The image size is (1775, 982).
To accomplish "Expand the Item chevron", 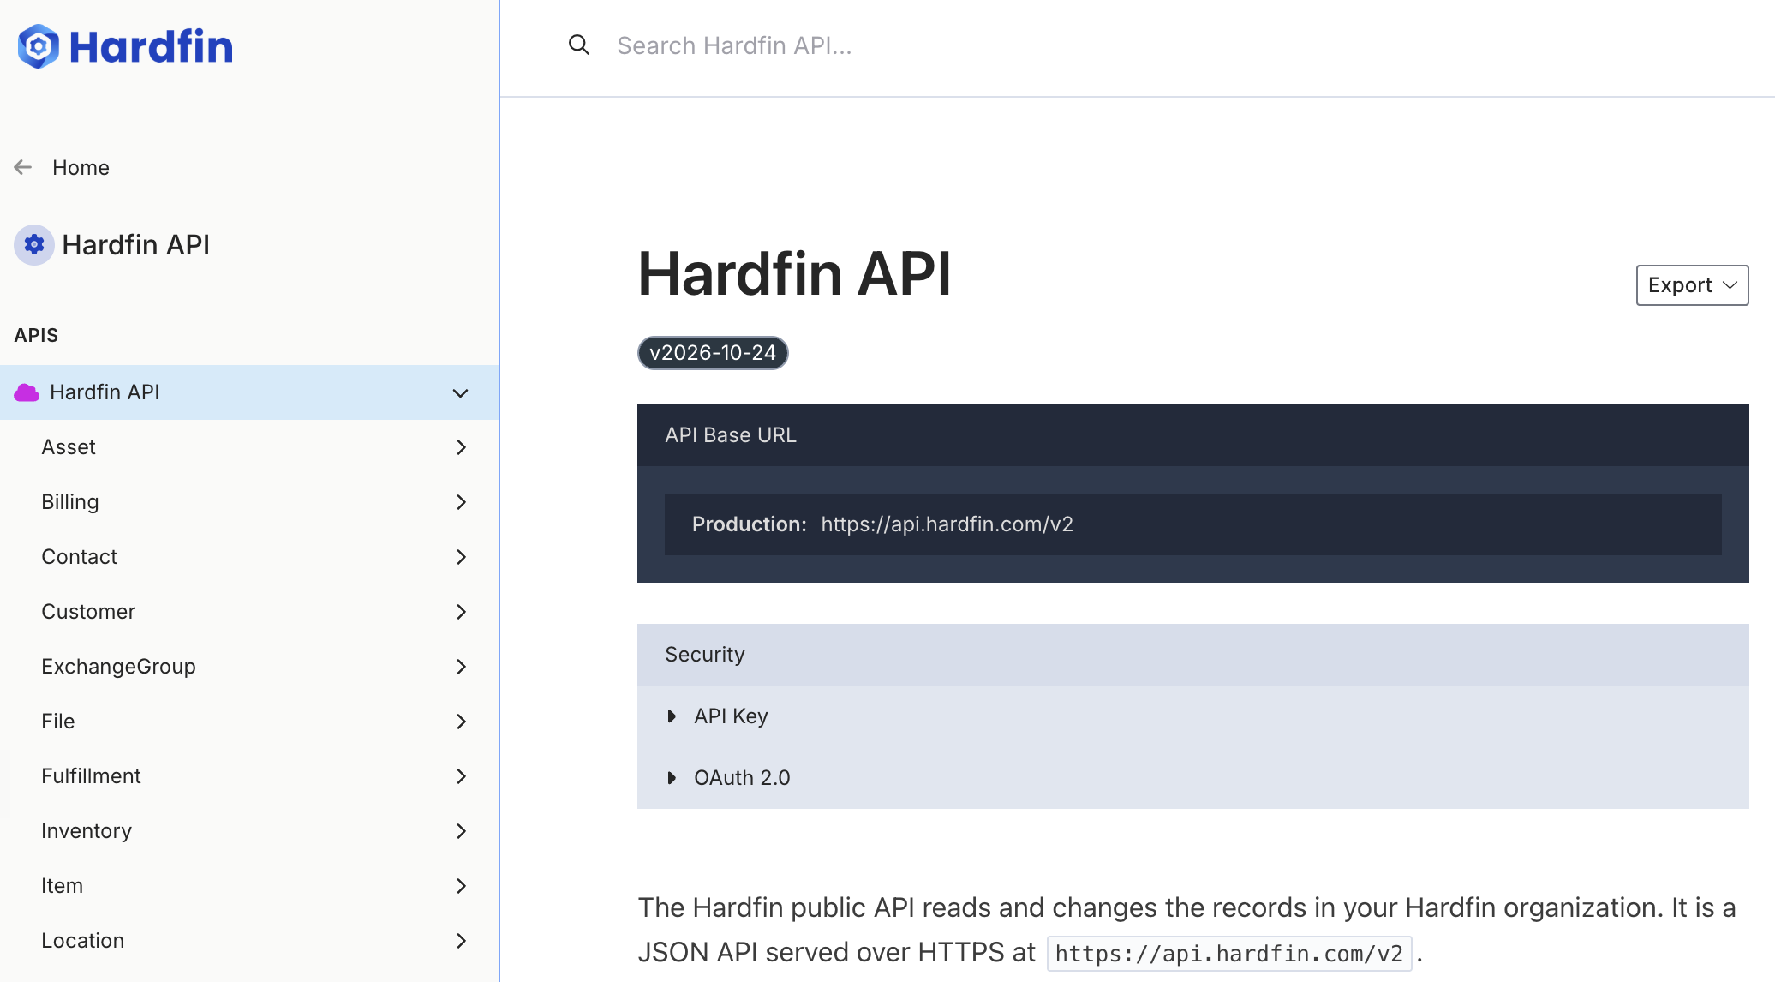I will [462, 886].
